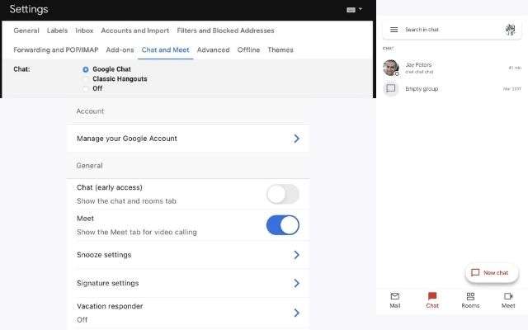This screenshot has width=528, height=330.
Task: Open the hamburger menu in chat panel
Action: click(394, 30)
